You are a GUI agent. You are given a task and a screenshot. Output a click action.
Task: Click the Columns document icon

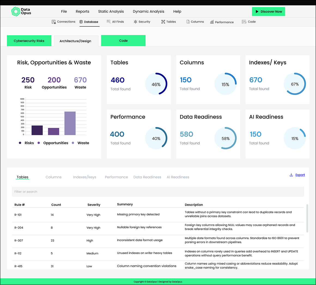[x=188, y=22]
